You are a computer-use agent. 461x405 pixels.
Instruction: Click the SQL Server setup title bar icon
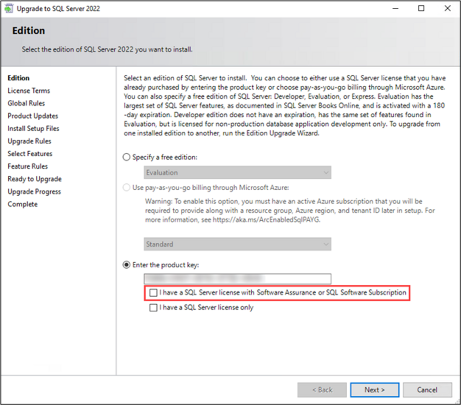pyautogui.click(x=9, y=9)
